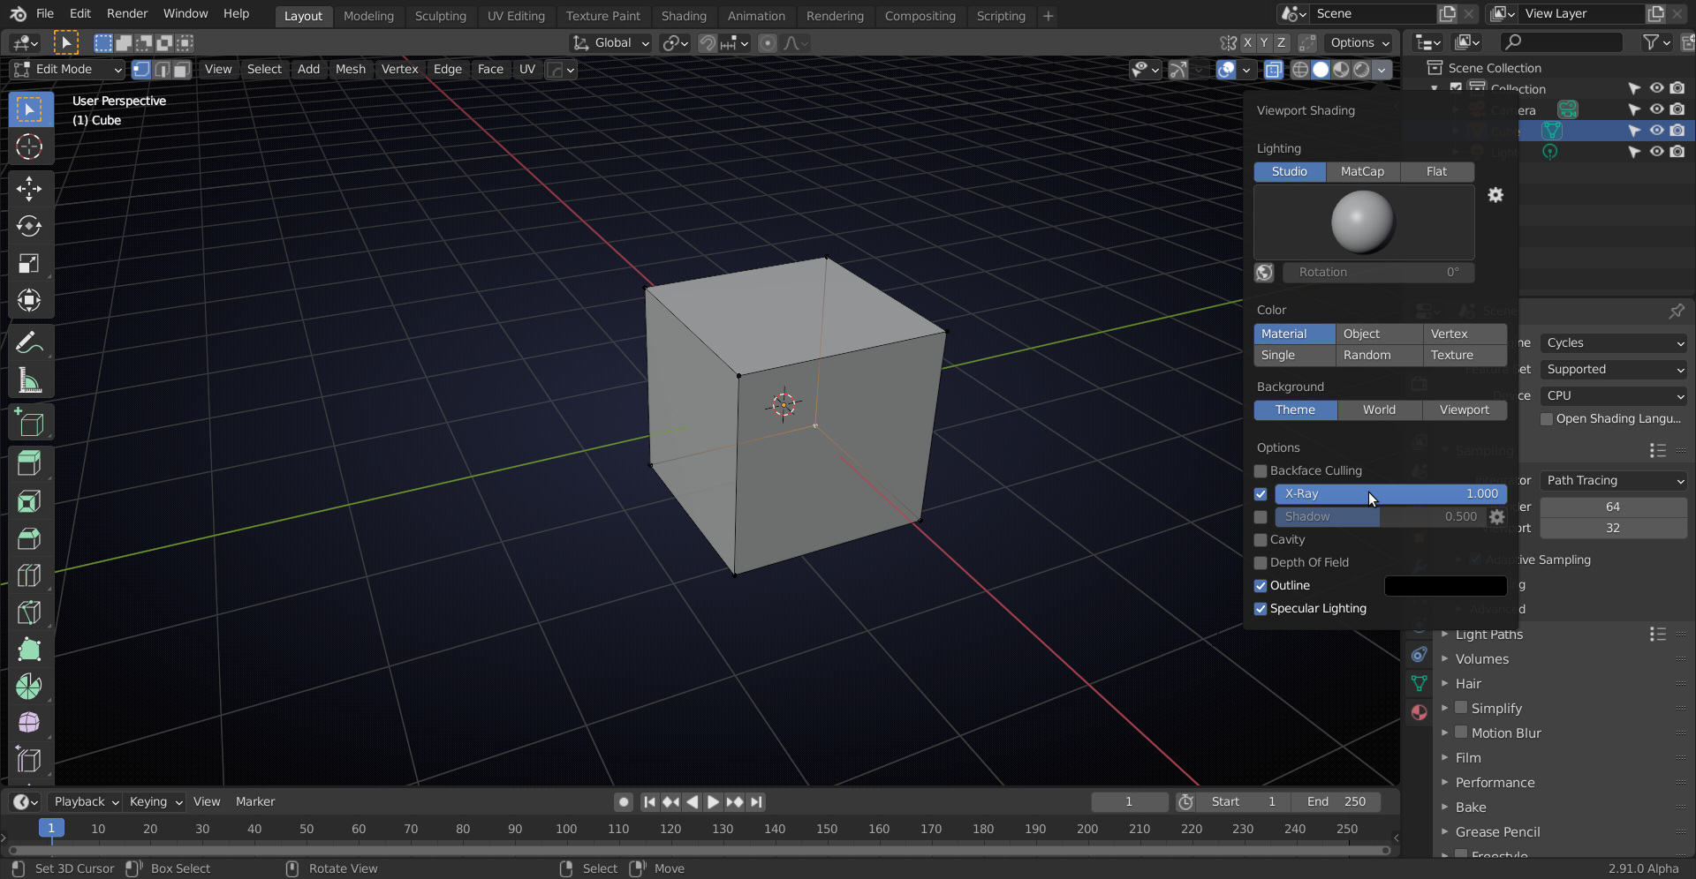Open the File menu
Screen dimensions: 1696x879
click(x=45, y=14)
